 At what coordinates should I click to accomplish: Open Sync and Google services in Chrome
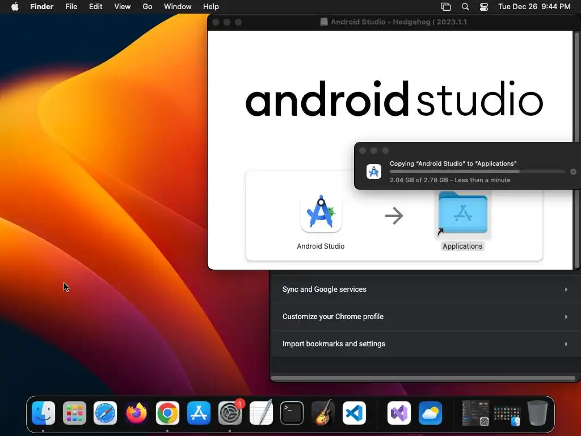click(x=426, y=289)
